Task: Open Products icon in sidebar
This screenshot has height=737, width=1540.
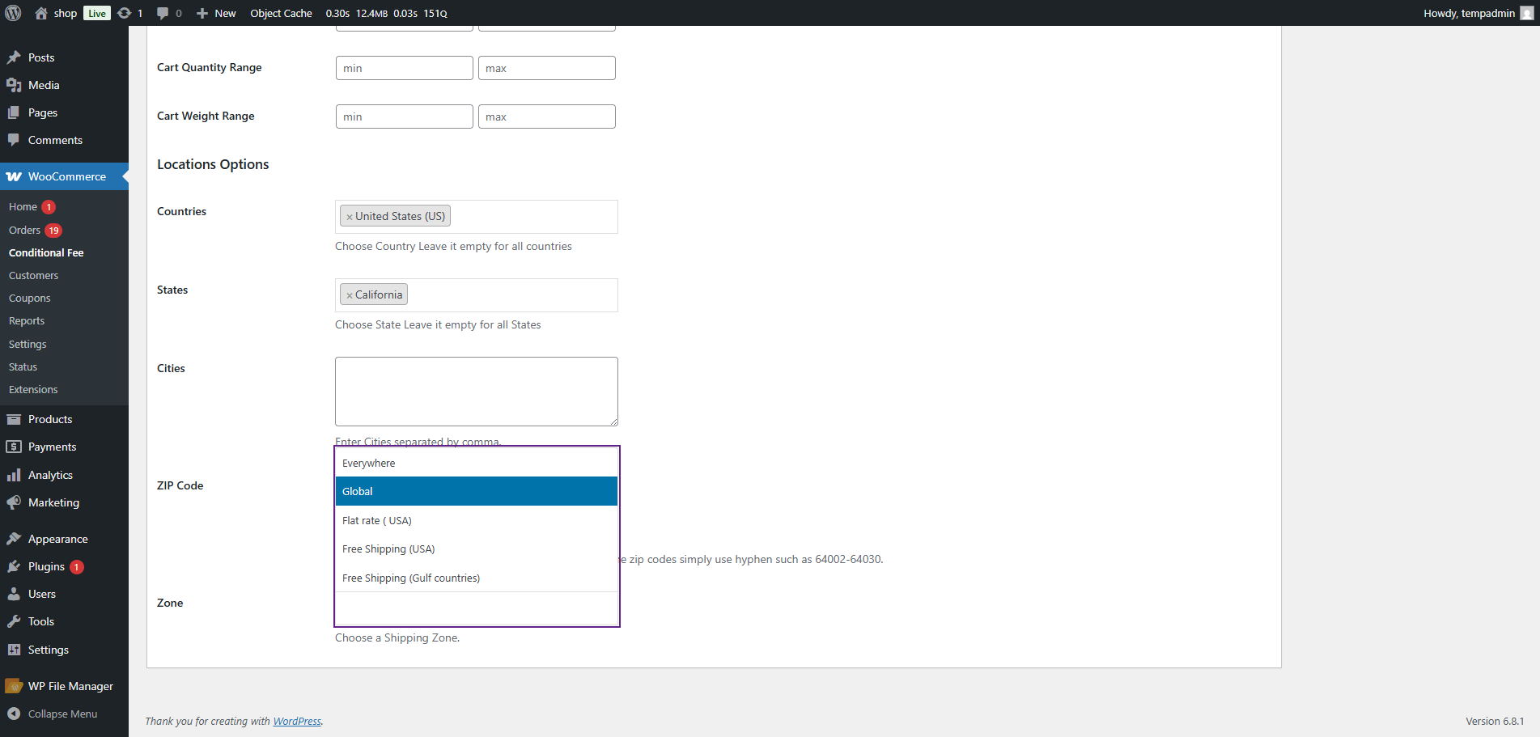Action: (x=14, y=419)
